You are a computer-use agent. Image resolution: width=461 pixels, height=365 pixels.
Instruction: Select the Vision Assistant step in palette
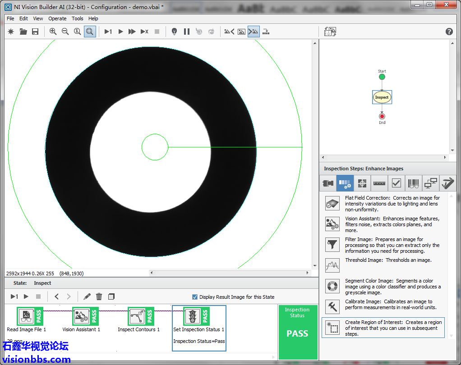(332, 224)
